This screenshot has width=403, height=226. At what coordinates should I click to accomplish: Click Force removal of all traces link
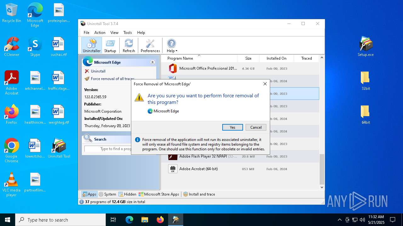point(112,79)
